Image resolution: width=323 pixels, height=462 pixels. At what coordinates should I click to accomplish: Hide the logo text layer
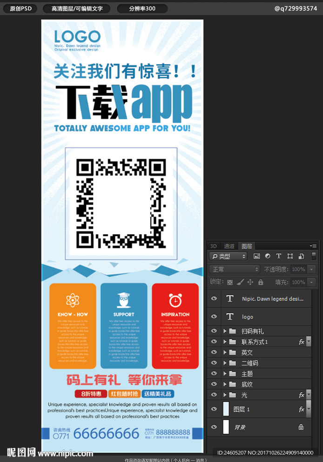tap(214, 316)
